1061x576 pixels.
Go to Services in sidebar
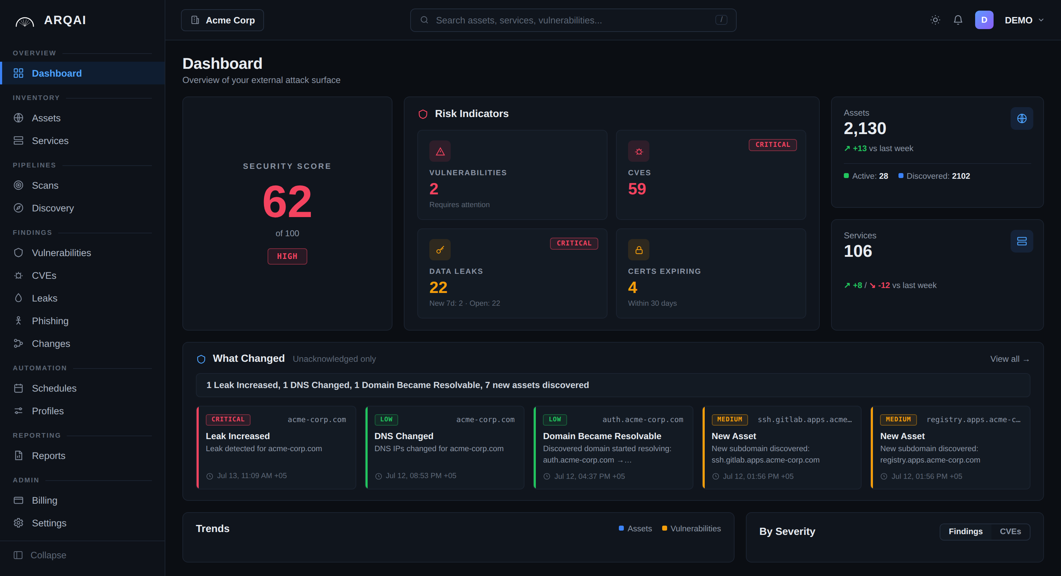[82, 141]
